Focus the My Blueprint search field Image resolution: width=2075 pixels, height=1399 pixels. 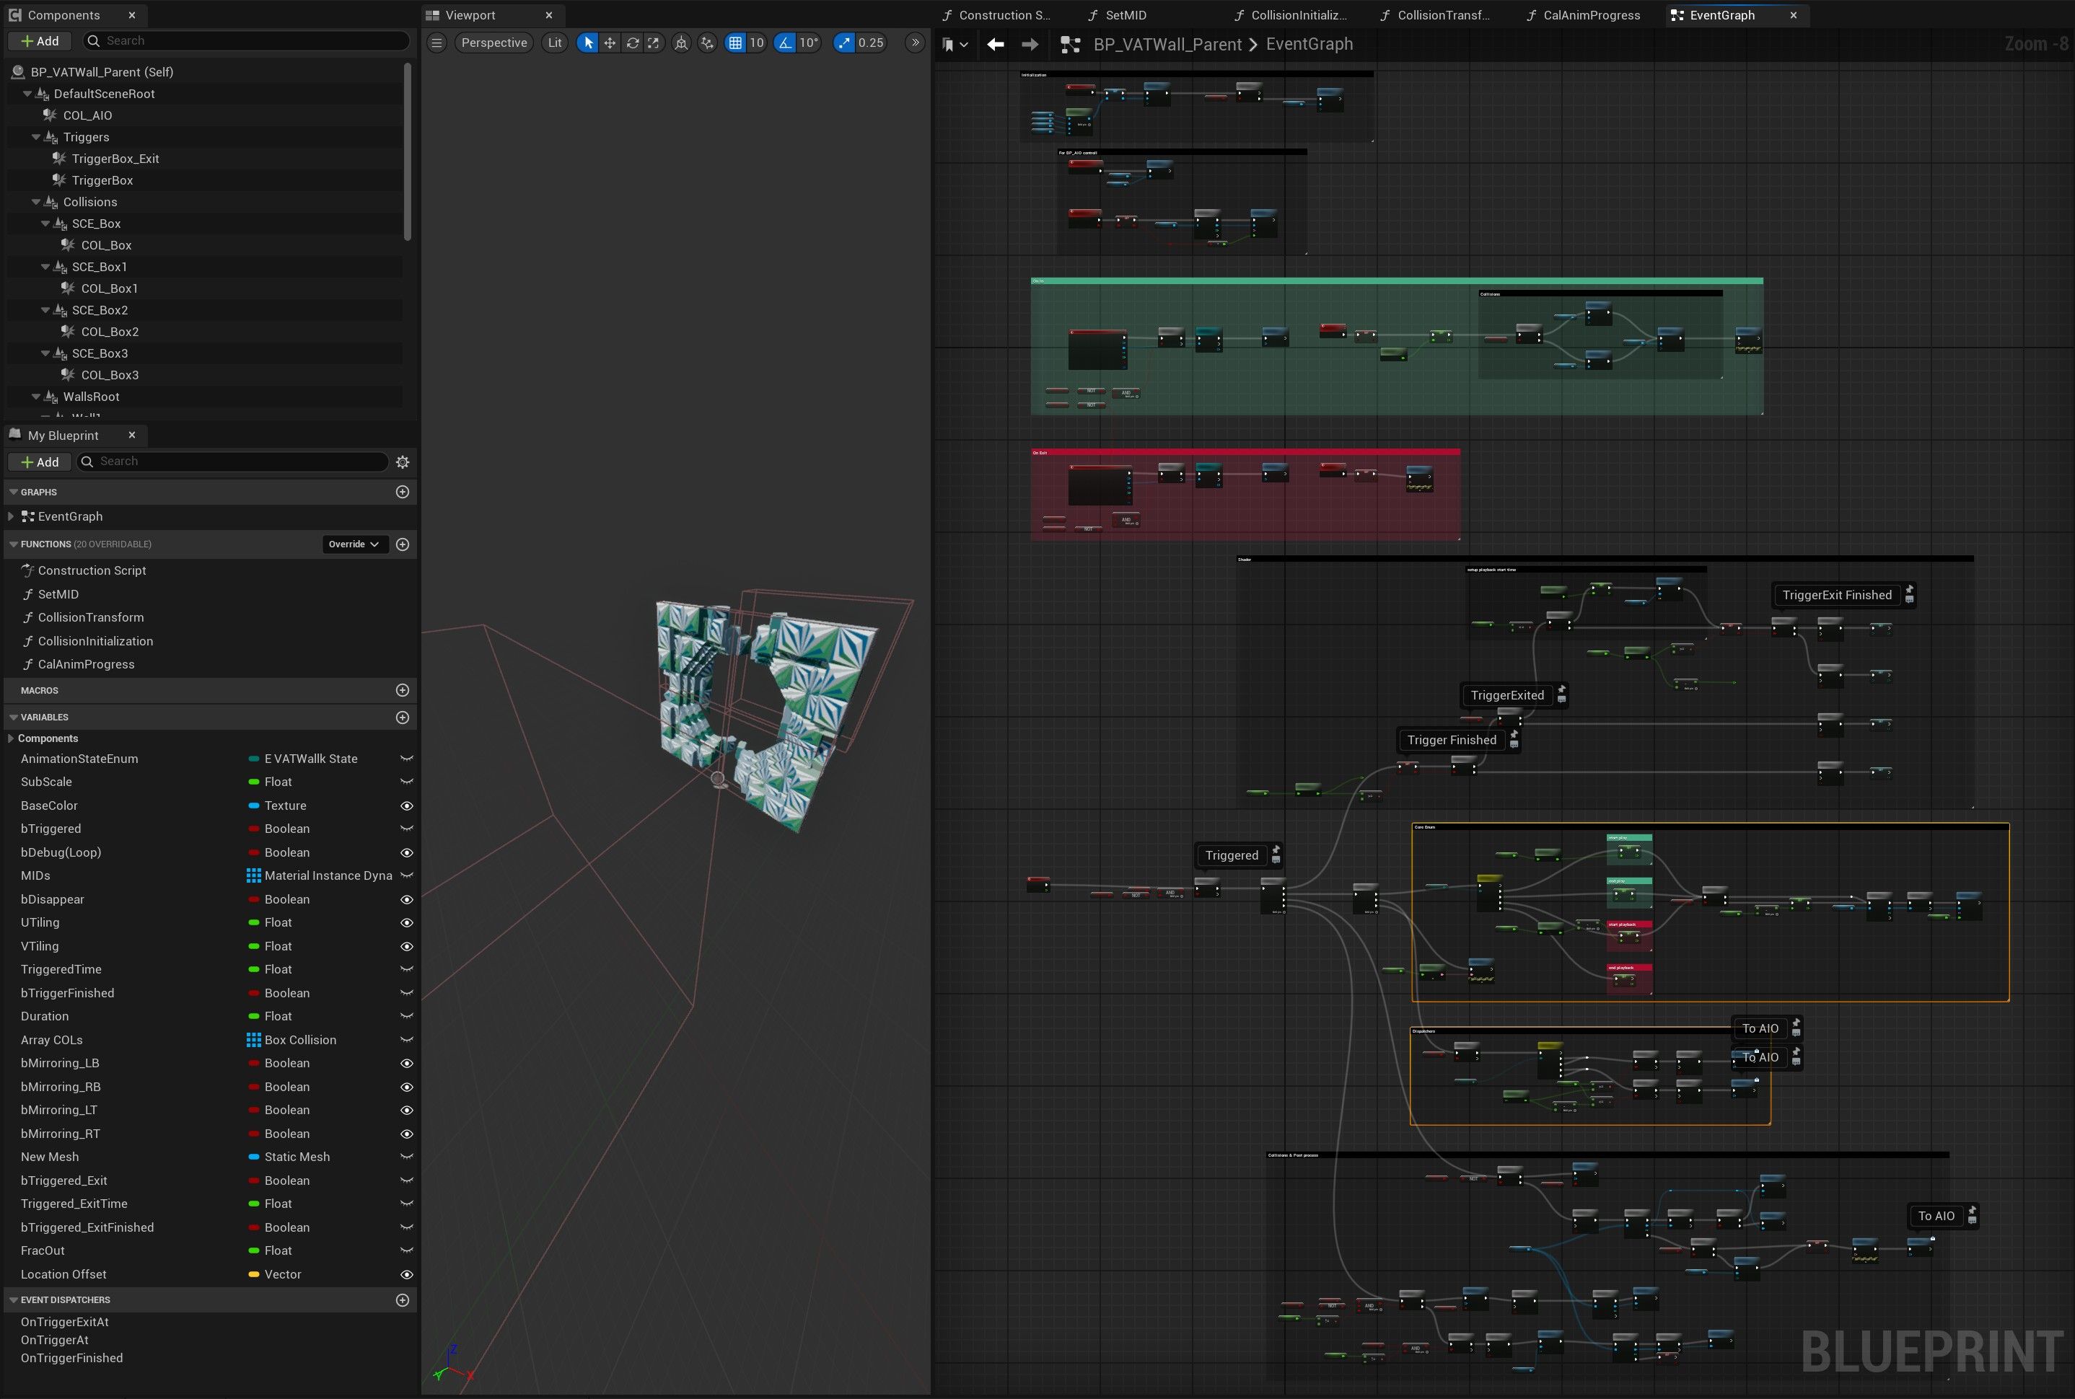pos(232,462)
